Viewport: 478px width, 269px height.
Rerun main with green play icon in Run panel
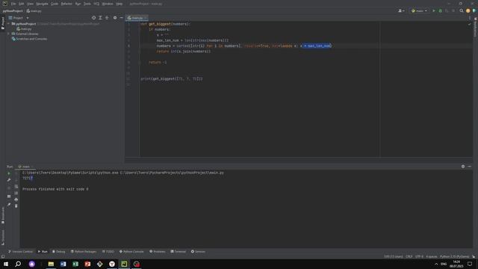coord(9,173)
